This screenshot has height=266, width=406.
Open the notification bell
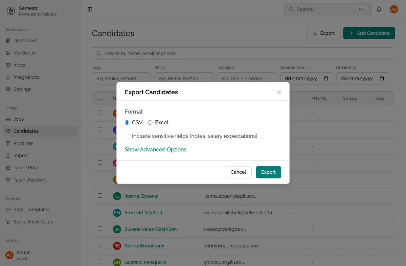click(379, 9)
